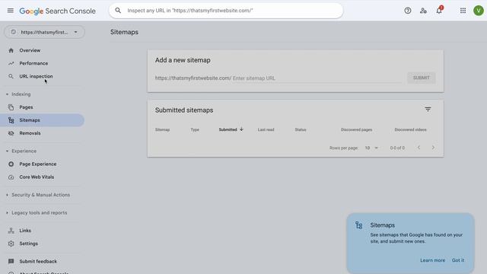
Task: Focus the Inspect any URL search box
Action: pyautogui.click(x=226, y=11)
